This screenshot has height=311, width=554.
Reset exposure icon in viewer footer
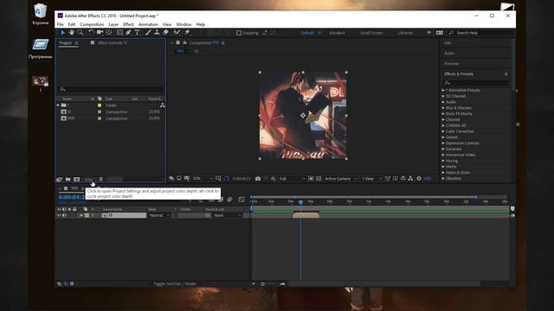point(419,179)
